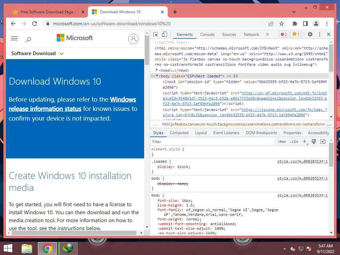340x255 pixels.
Task: Open the Properties tab
Action: (292, 133)
